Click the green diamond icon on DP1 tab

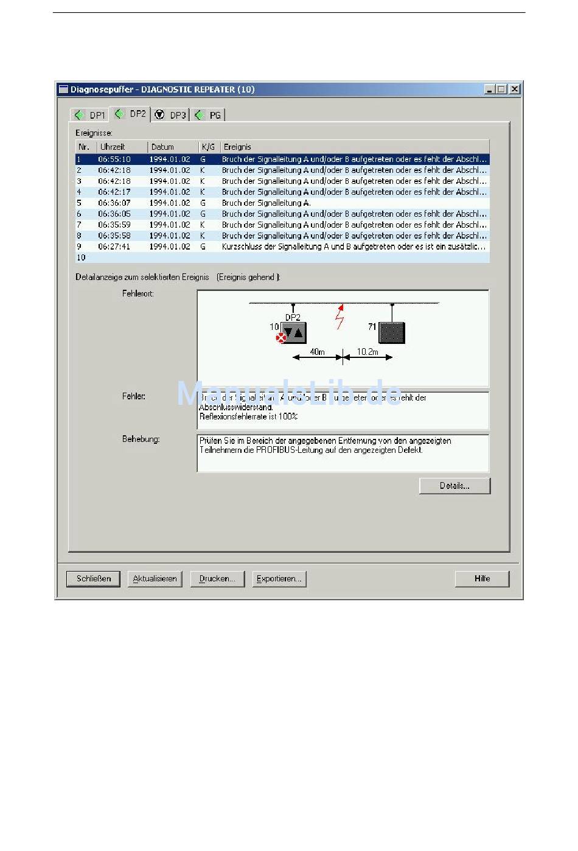[78, 114]
